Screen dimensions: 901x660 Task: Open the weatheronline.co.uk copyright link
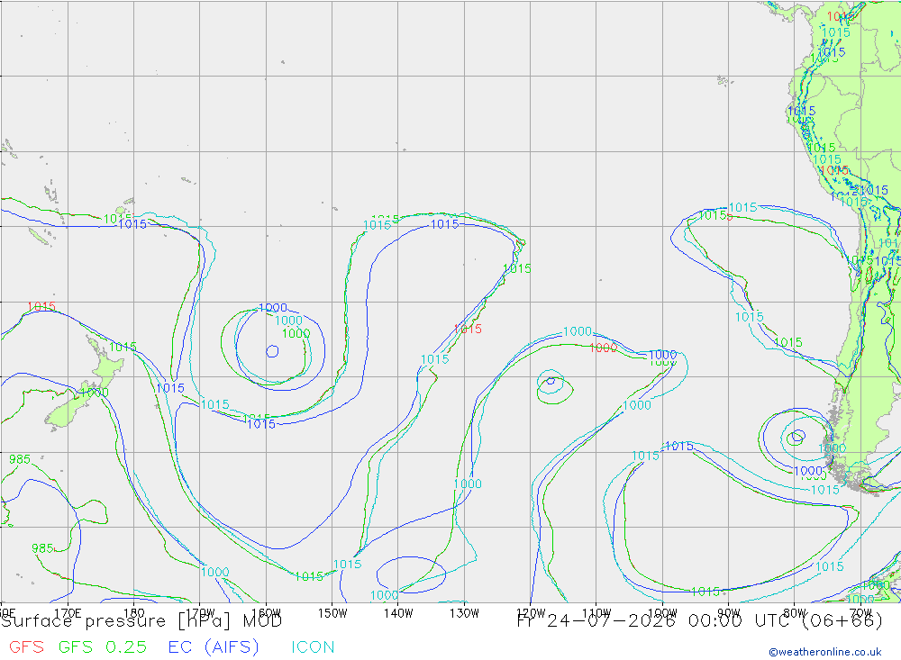(825, 652)
